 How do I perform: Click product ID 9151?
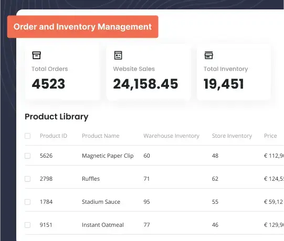46,225
